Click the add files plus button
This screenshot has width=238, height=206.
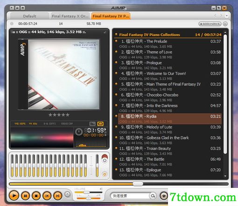164,196
